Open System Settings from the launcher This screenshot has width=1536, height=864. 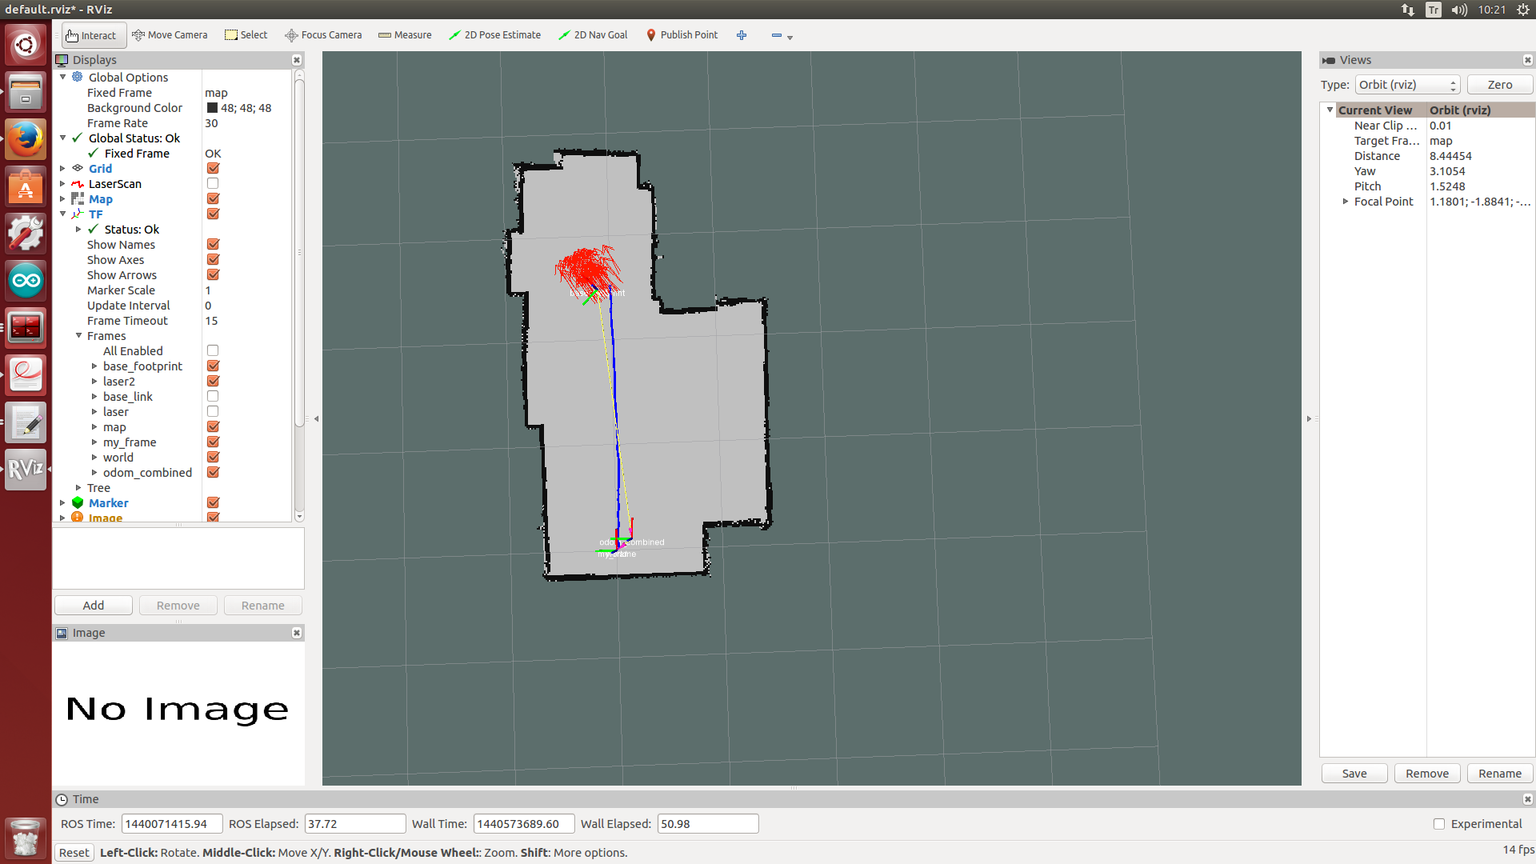pos(26,234)
